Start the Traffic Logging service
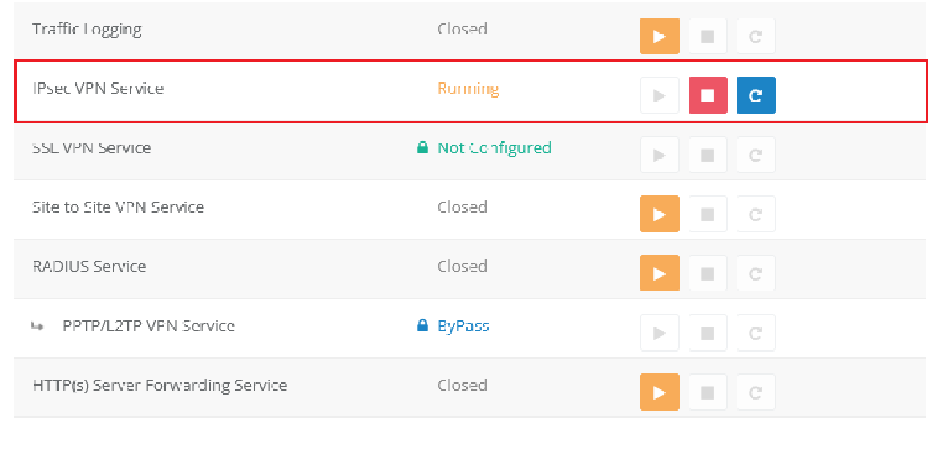This screenshot has height=462, width=937. (x=659, y=37)
